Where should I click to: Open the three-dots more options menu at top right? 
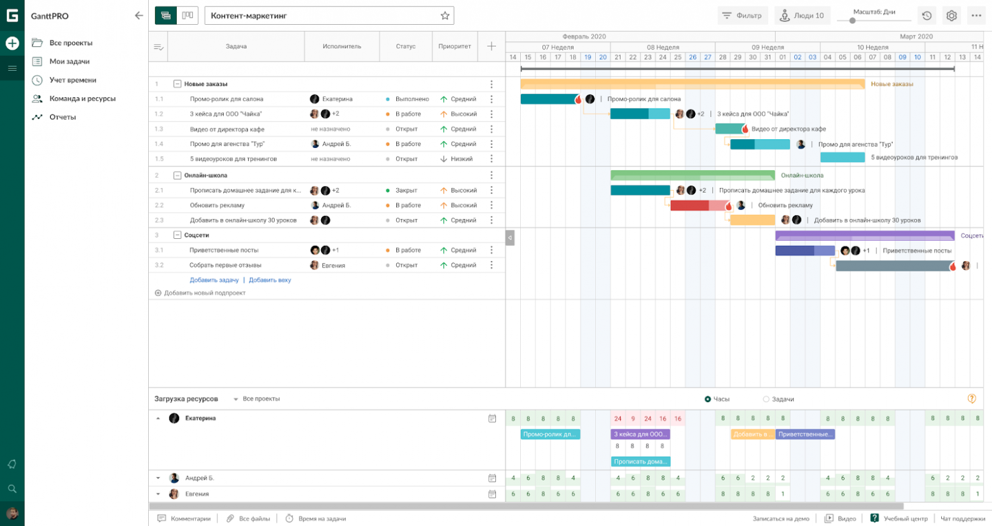point(976,16)
